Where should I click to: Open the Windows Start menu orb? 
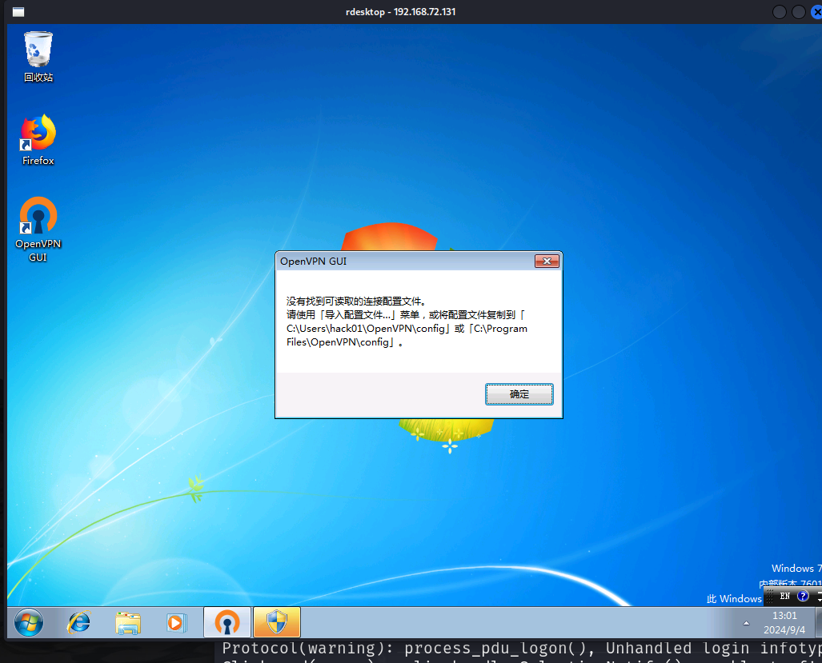click(x=29, y=623)
